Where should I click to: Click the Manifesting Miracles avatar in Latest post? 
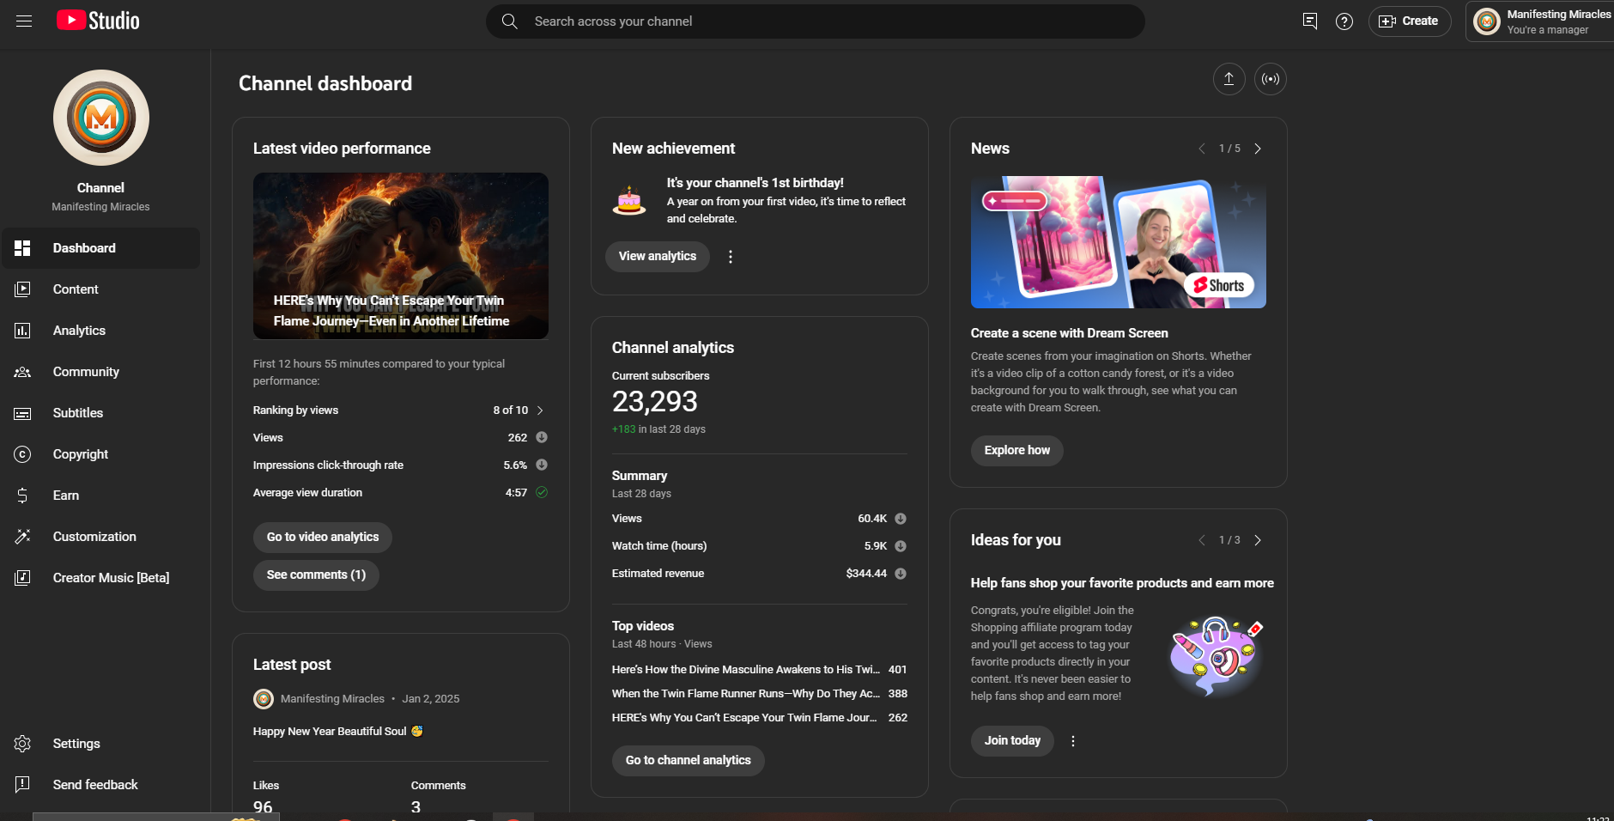point(264,699)
